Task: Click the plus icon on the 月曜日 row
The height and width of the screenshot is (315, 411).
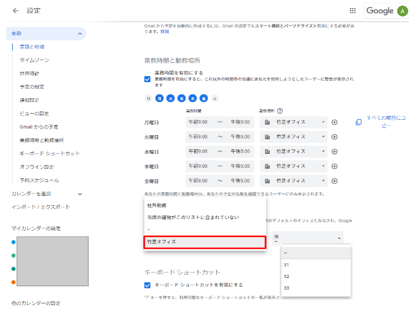Action: point(334,121)
